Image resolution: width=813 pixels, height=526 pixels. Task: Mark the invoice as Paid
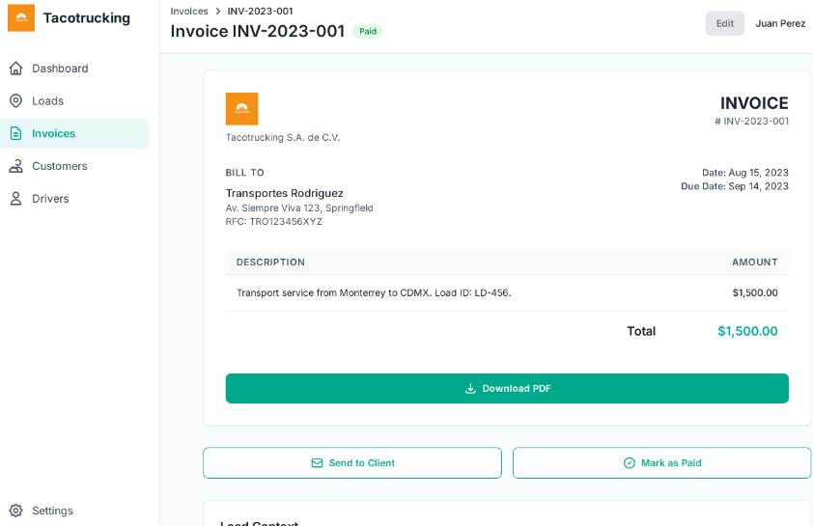tap(661, 463)
